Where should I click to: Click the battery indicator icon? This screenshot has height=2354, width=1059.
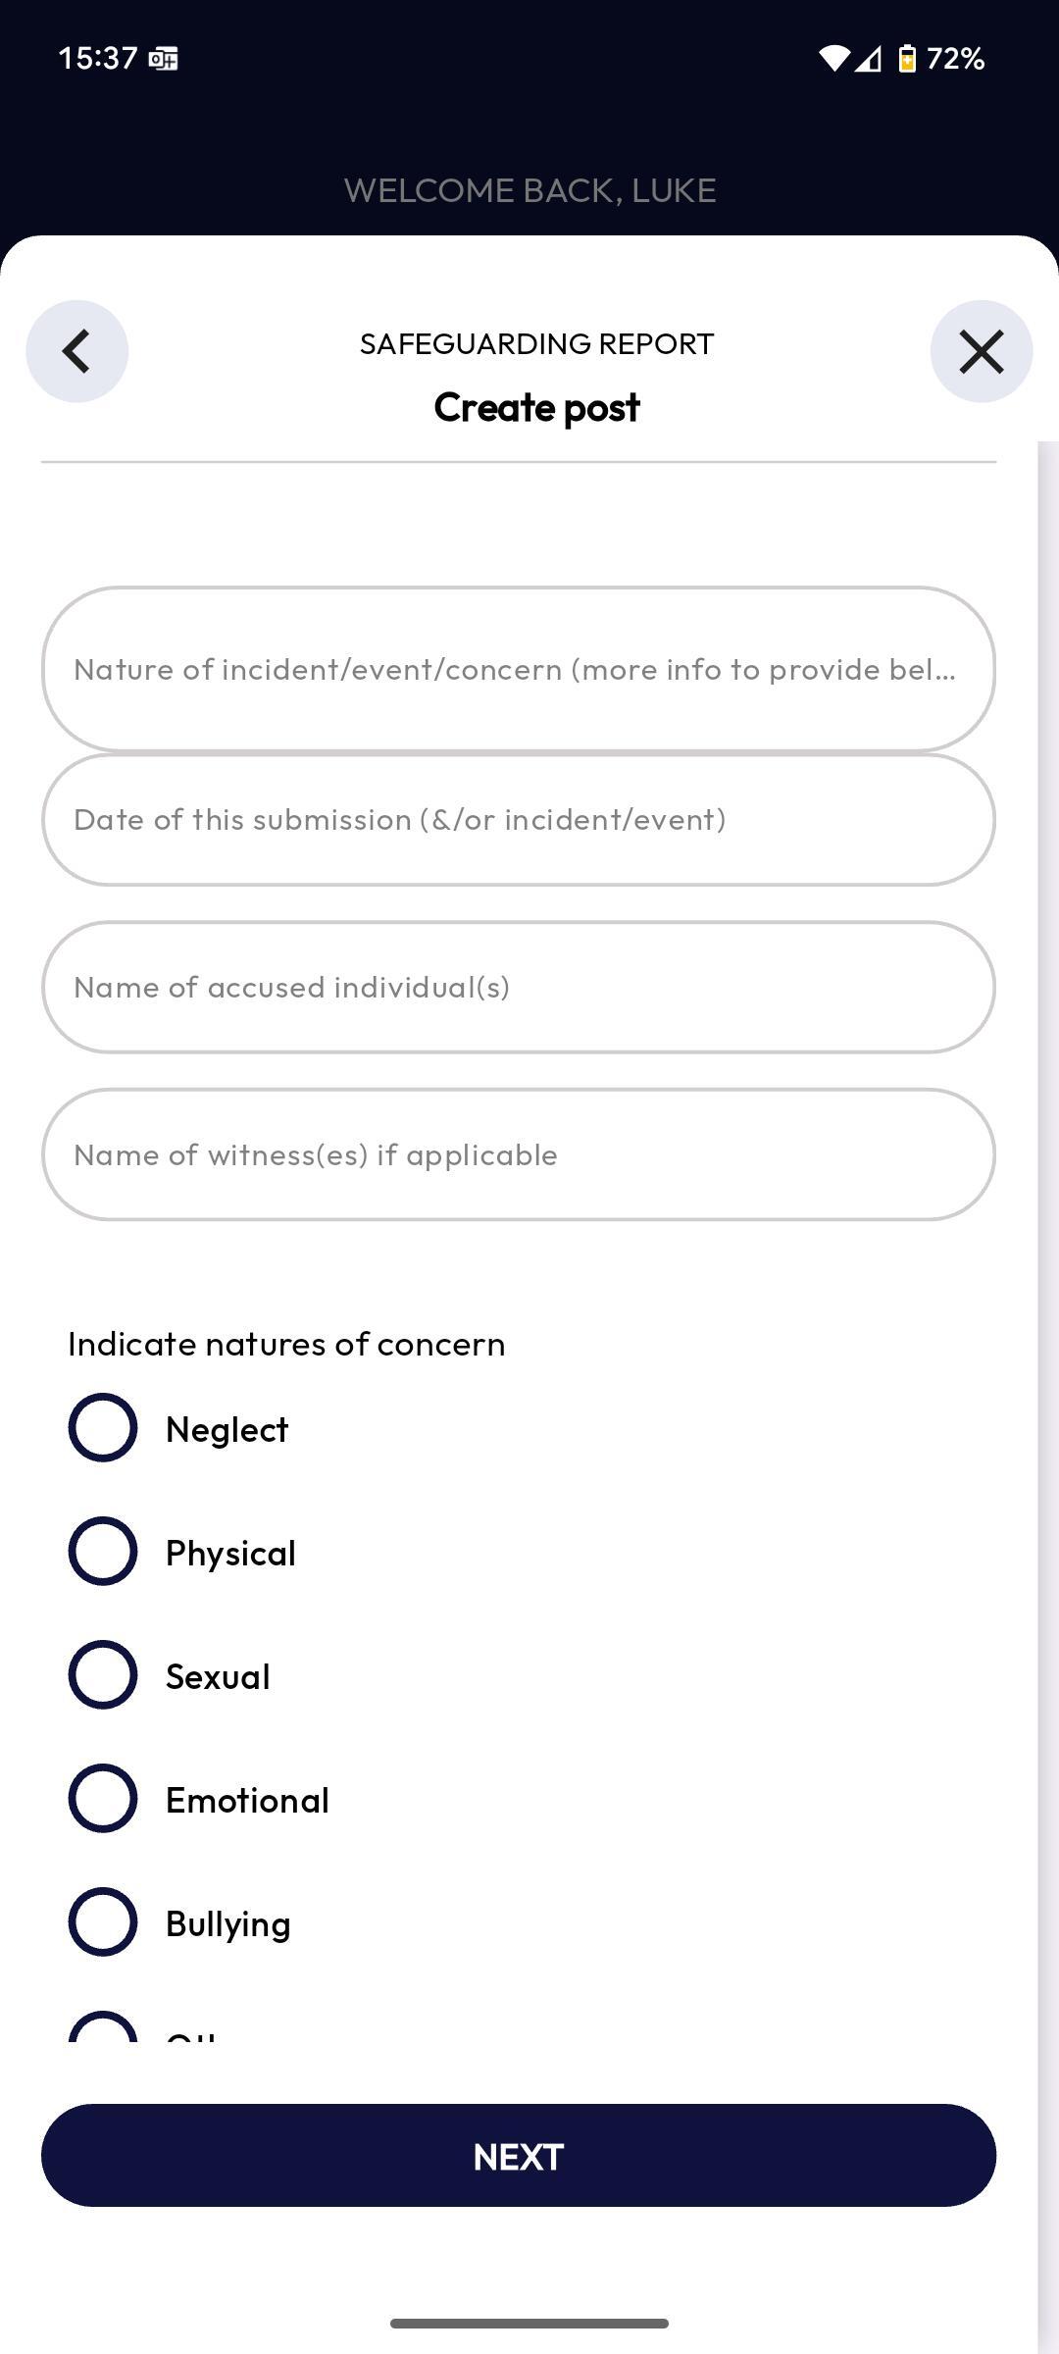coord(907,59)
